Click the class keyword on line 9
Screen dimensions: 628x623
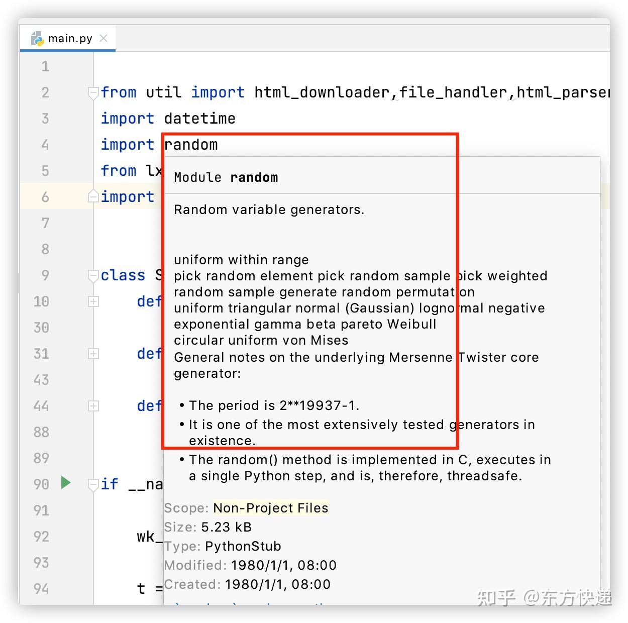pyautogui.click(x=123, y=275)
